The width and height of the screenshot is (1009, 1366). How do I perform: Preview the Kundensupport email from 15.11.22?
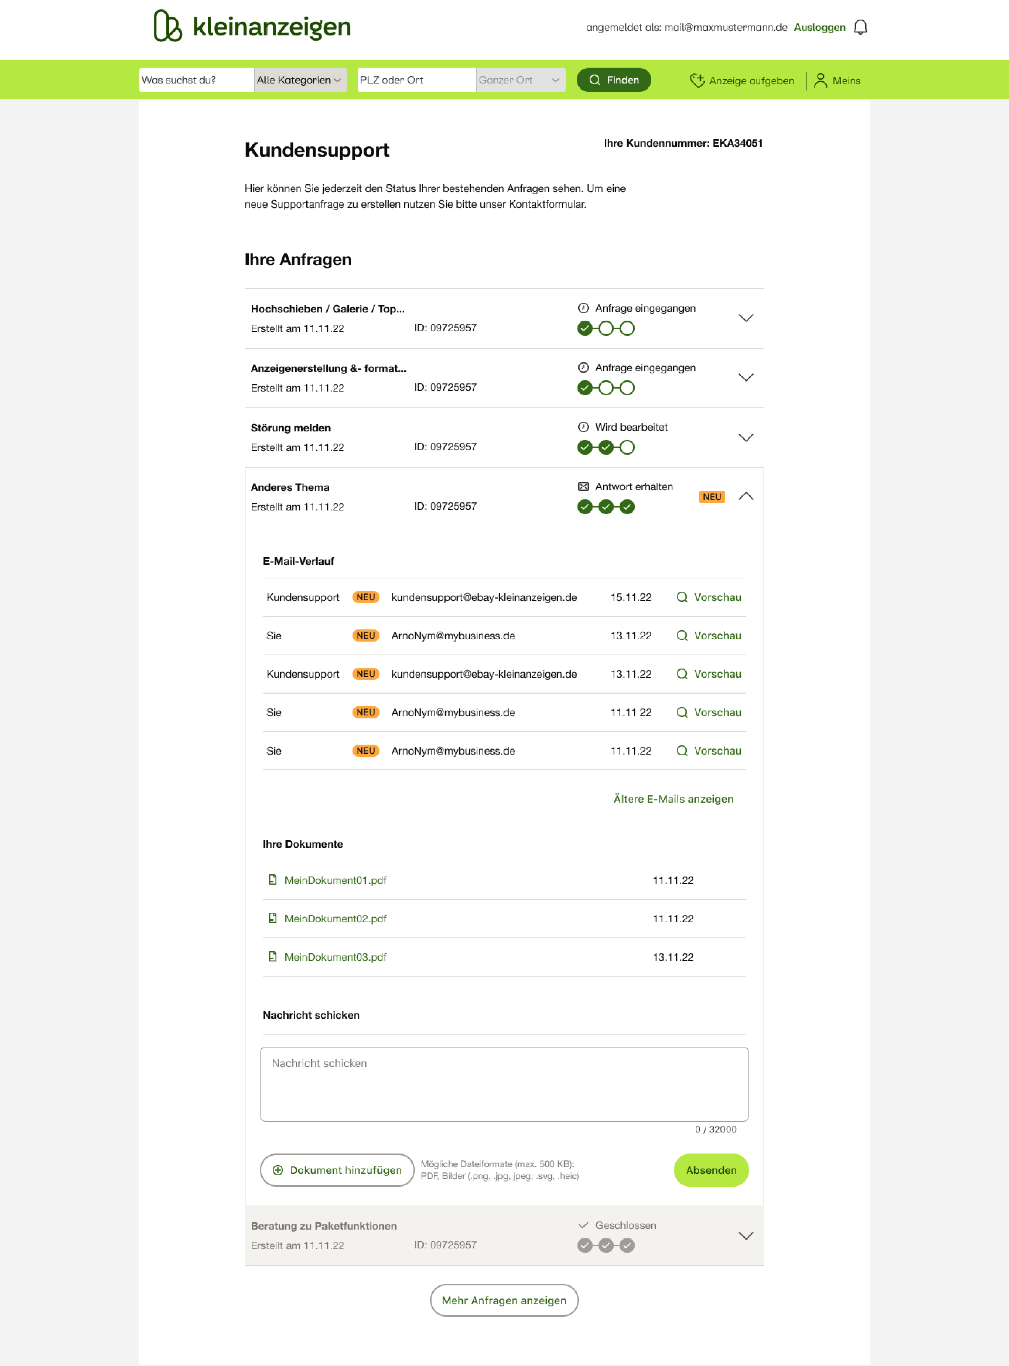pos(709,598)
